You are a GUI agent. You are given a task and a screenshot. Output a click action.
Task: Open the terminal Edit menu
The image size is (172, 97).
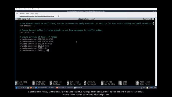click(27, 14)
